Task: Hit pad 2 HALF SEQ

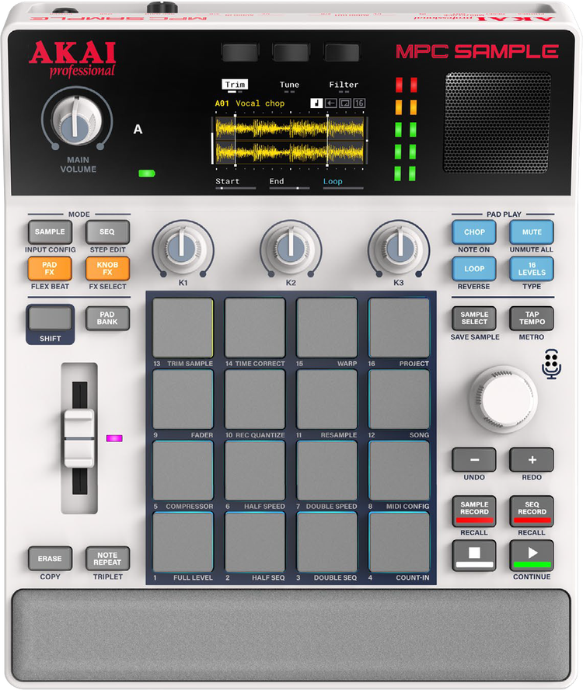Action: coord(255,542)
